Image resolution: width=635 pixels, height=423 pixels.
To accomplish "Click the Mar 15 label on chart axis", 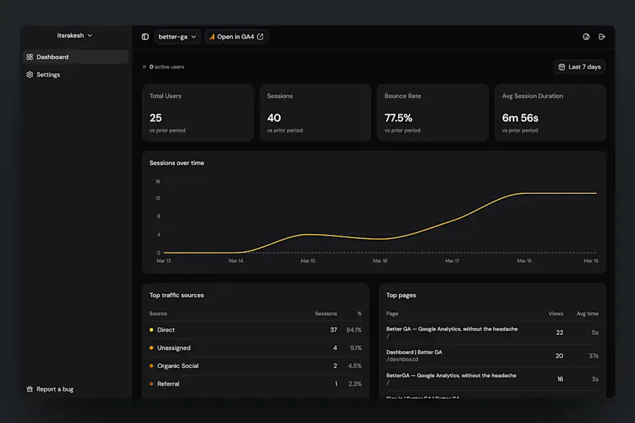I will 308,261.
